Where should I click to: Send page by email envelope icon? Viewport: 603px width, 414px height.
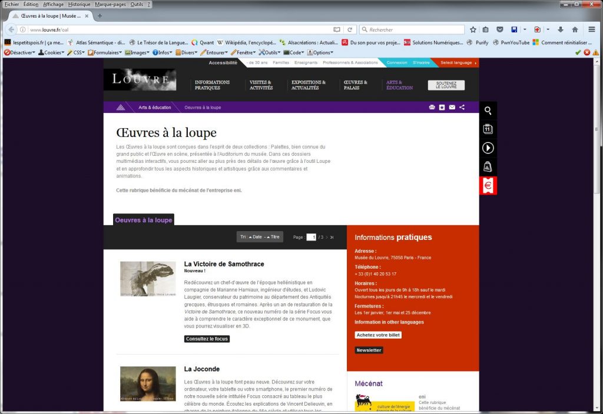point(452,107)
